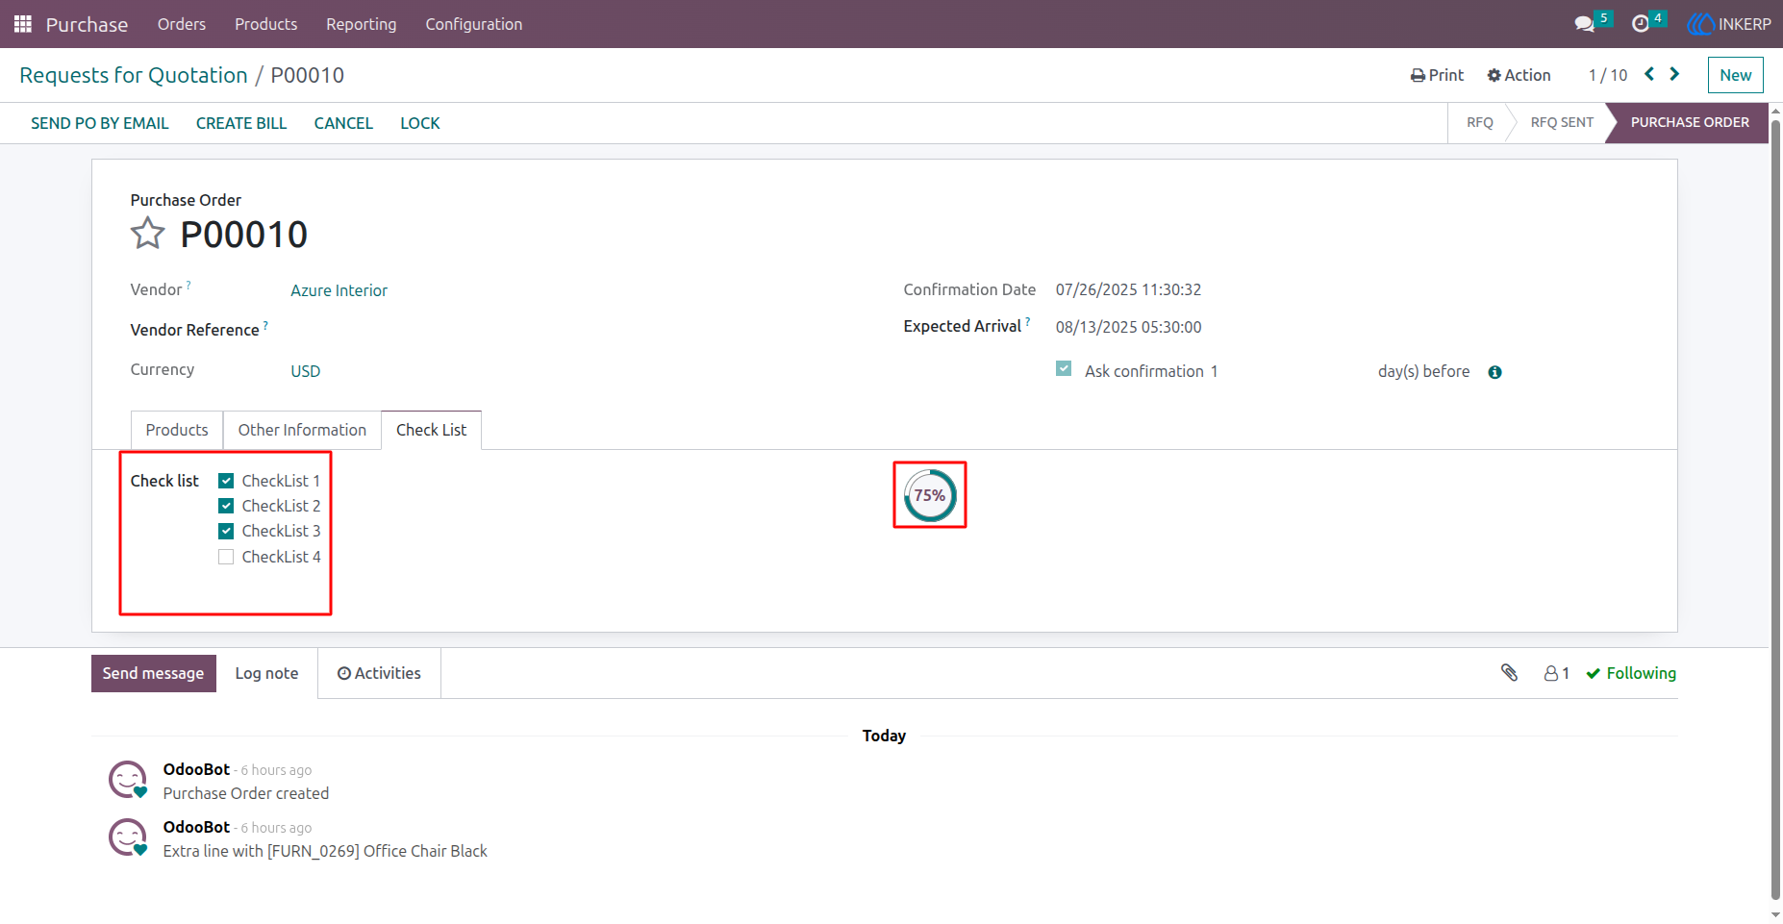Switch to the Products tab
1783x924 pixels.
[x=177, y=430]
